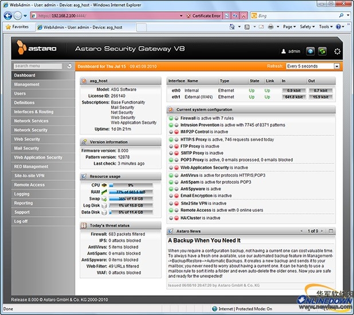The width and height of the screenshot is (354, 315).
Task: Click the IE Home toolbar icon
Action: pyautogui.click(x=232, y=27)
